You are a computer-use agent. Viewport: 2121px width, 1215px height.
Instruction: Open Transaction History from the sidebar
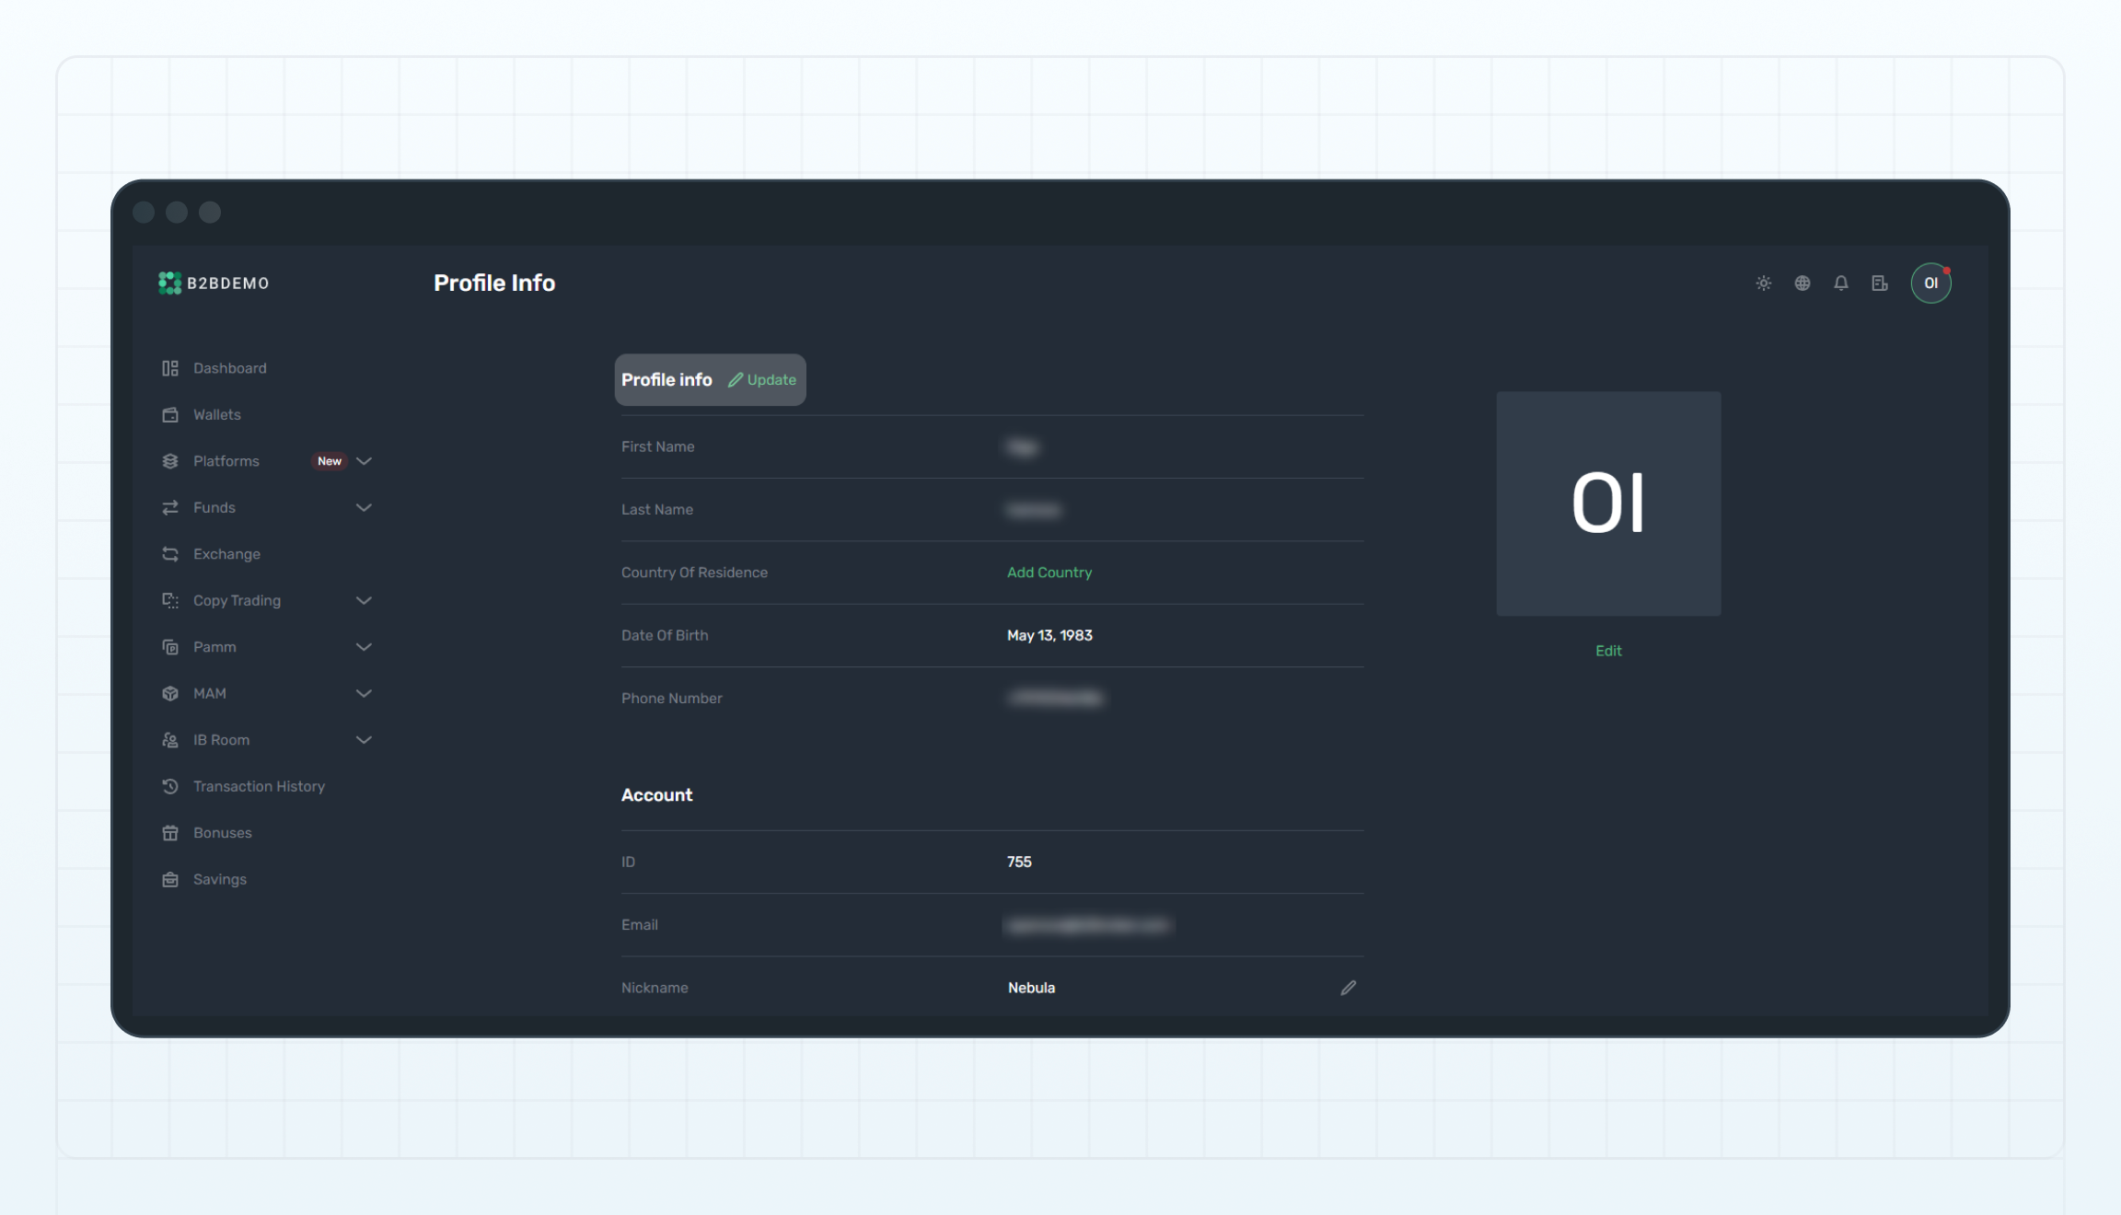[x=259, y=786]
